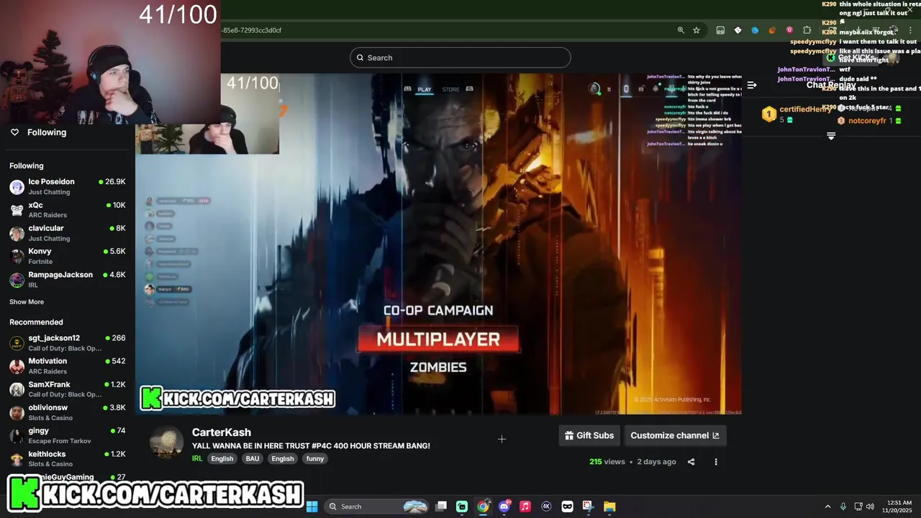Open Ice Poseidon's channel avatar
Viewport: 921px width, 518px height.
17,187
